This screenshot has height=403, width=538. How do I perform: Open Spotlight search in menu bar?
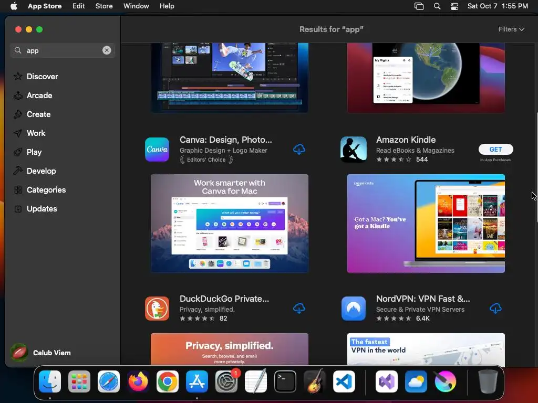point(437,6)
